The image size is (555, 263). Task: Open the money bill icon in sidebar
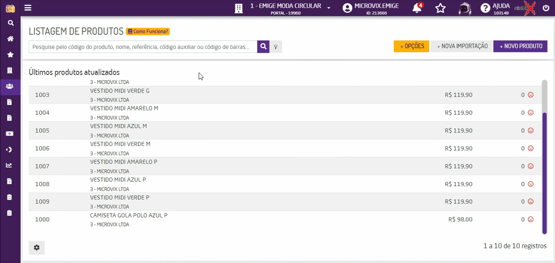(10, 134)
